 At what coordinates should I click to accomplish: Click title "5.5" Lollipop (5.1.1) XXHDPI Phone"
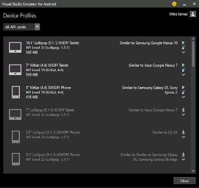(x=53, y=132)
